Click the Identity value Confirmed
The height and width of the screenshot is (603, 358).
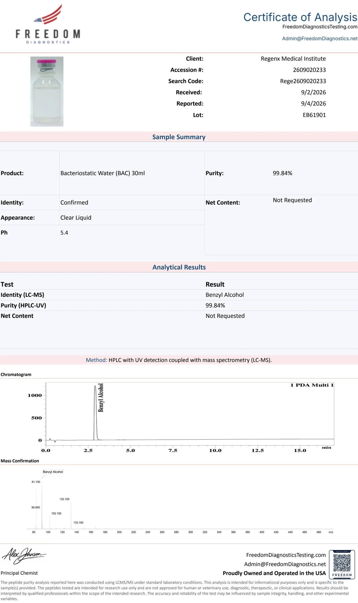74,202
